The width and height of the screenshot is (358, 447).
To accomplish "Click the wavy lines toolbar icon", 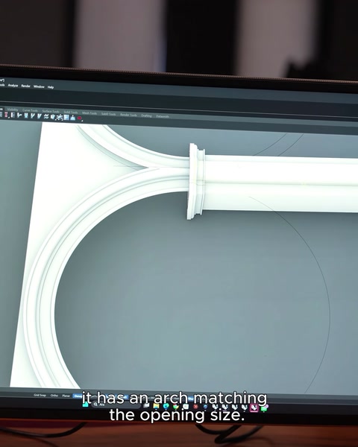I will 46,116.
